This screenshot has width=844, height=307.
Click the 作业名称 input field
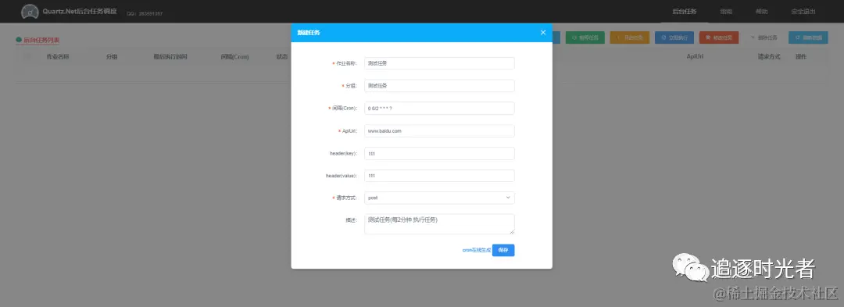tap(439, 63)
